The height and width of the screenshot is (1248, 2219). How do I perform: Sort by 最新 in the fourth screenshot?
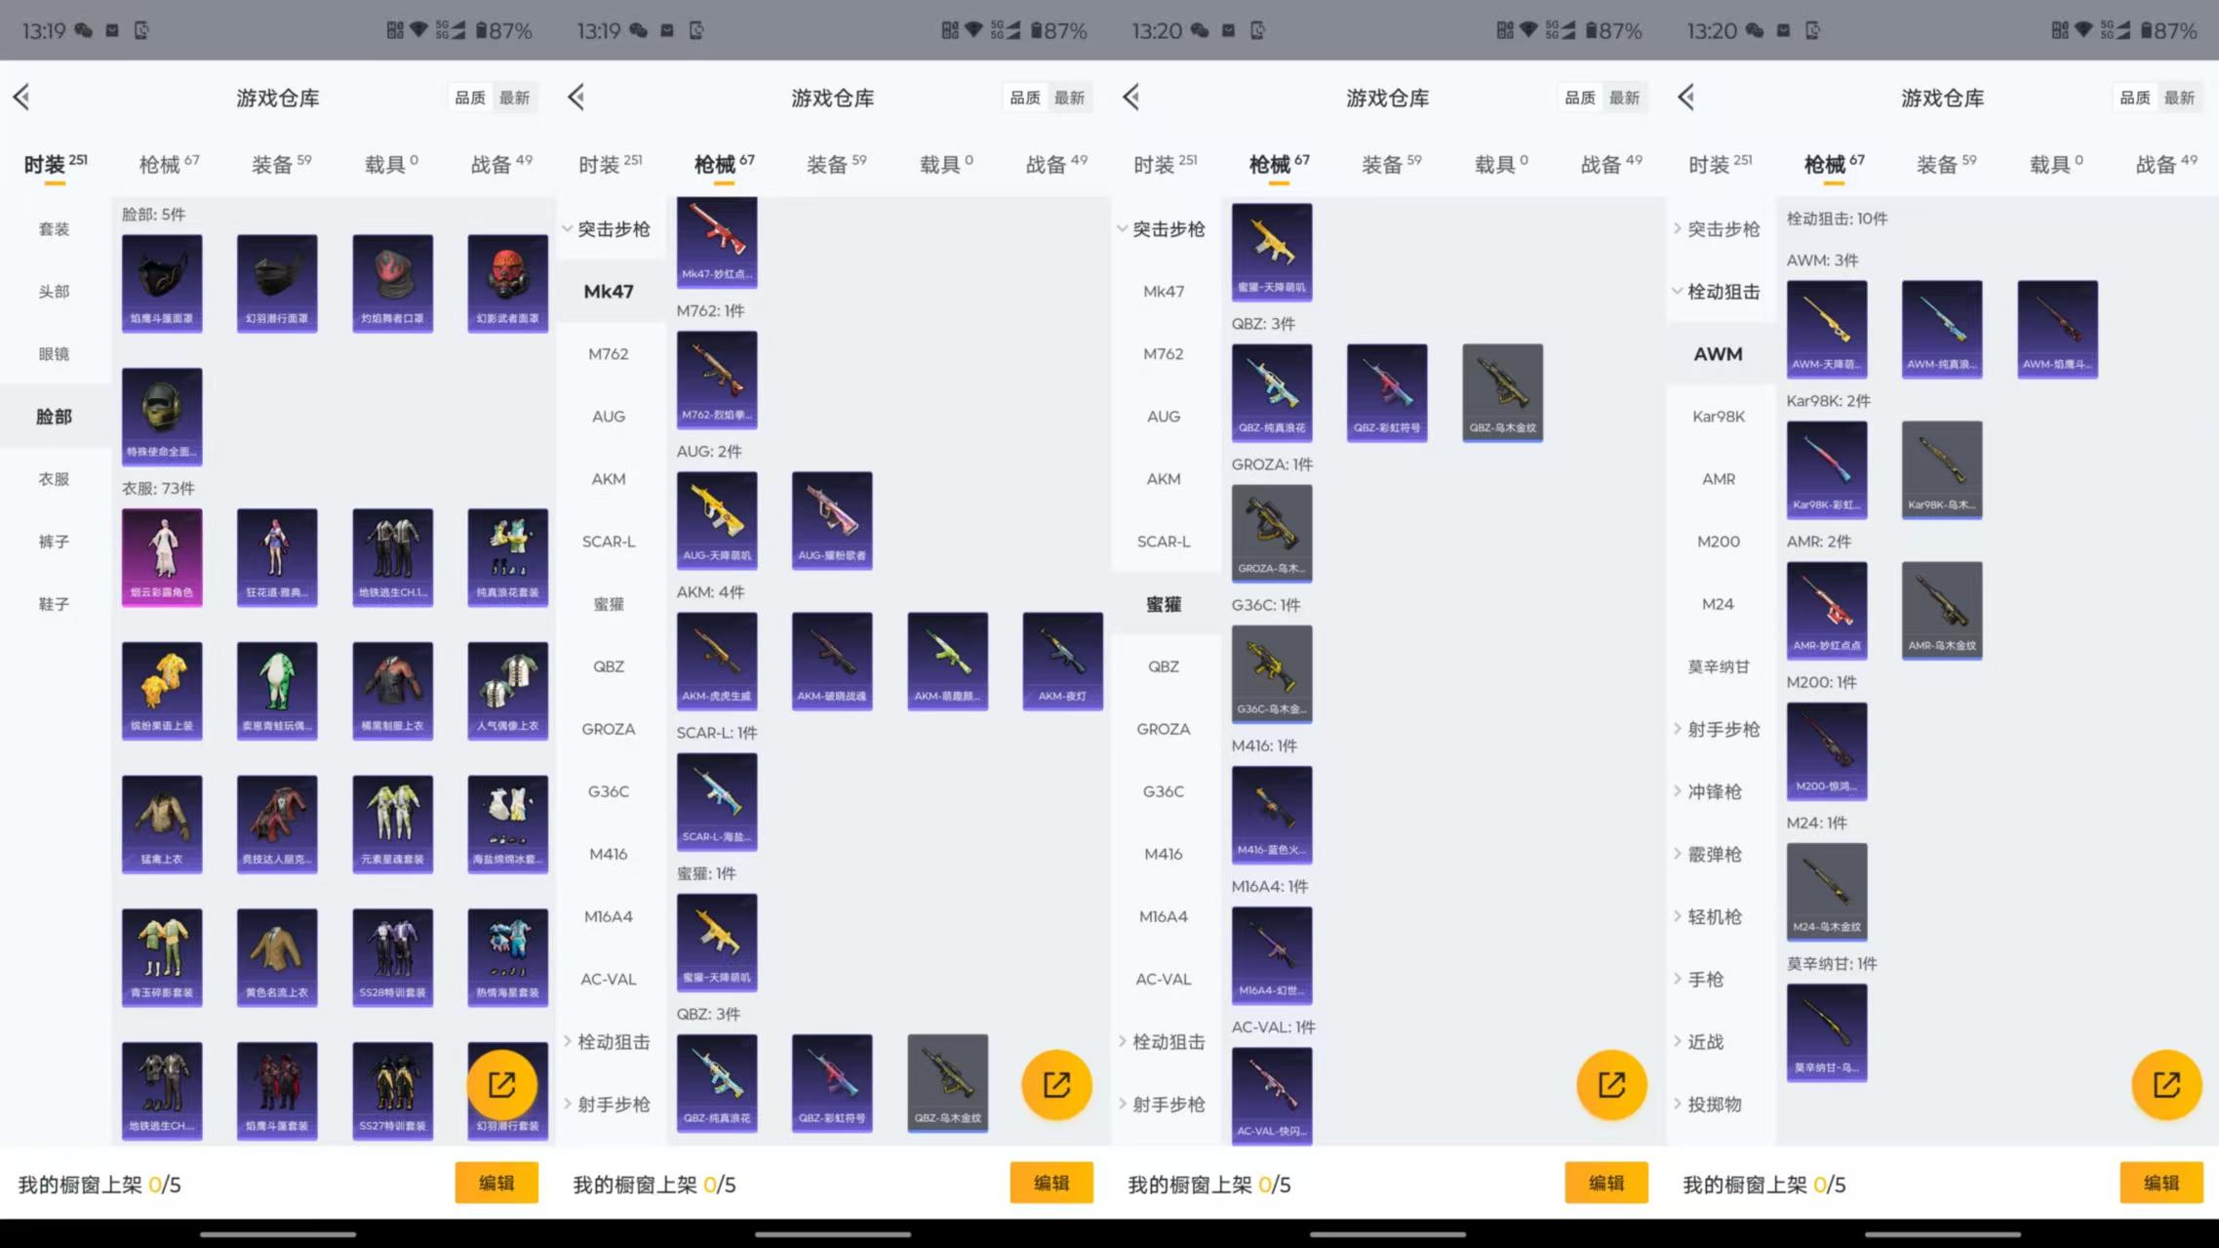2179,98
